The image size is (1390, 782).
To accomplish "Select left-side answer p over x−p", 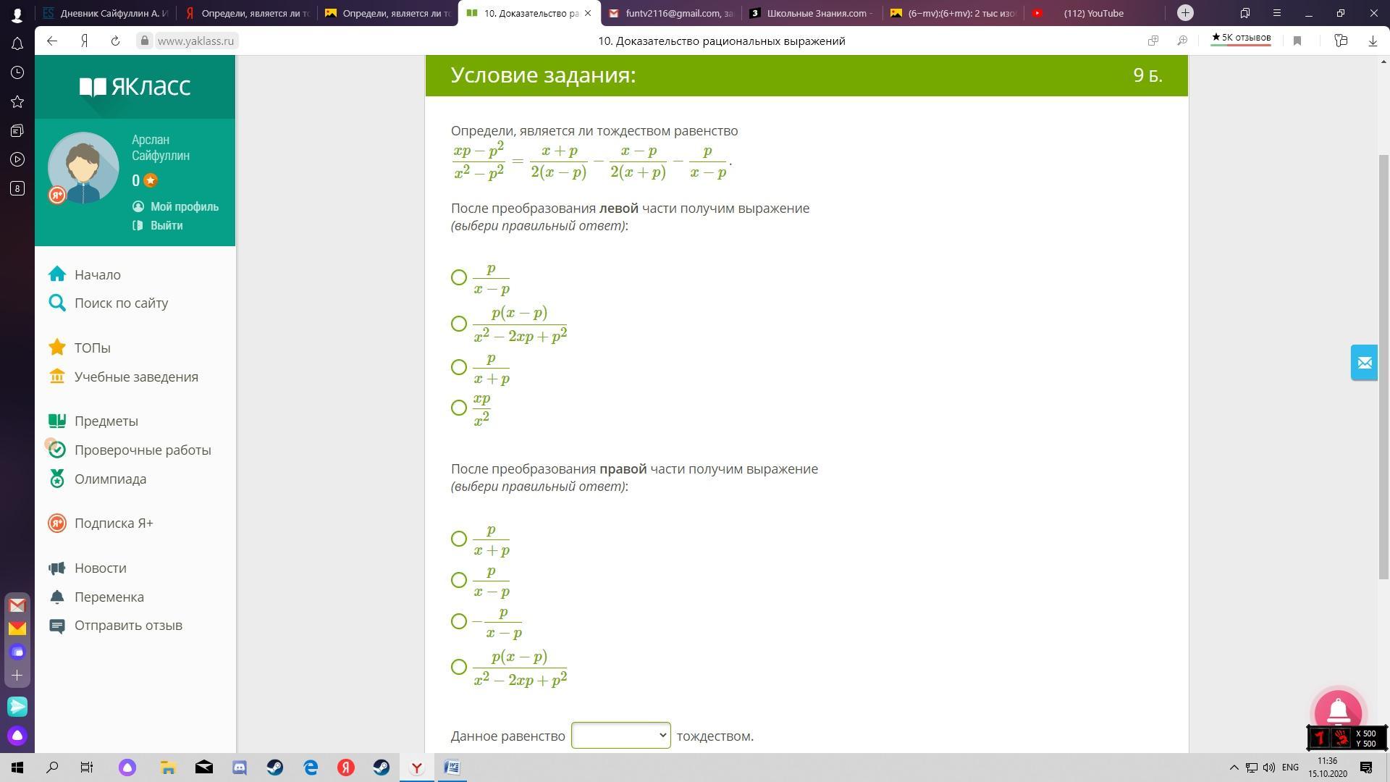I will pos(459,277).
